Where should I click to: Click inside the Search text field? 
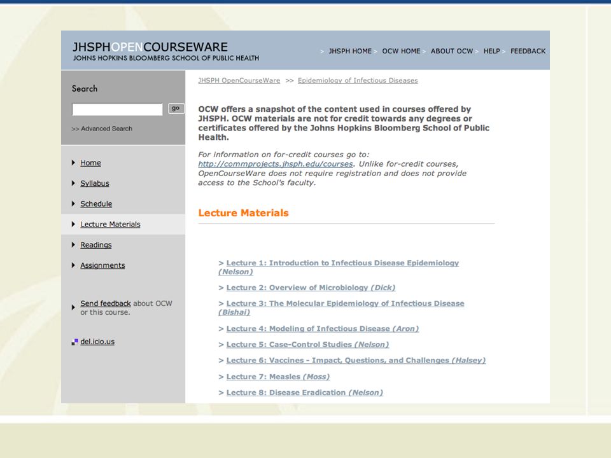[x=117, y=109]
